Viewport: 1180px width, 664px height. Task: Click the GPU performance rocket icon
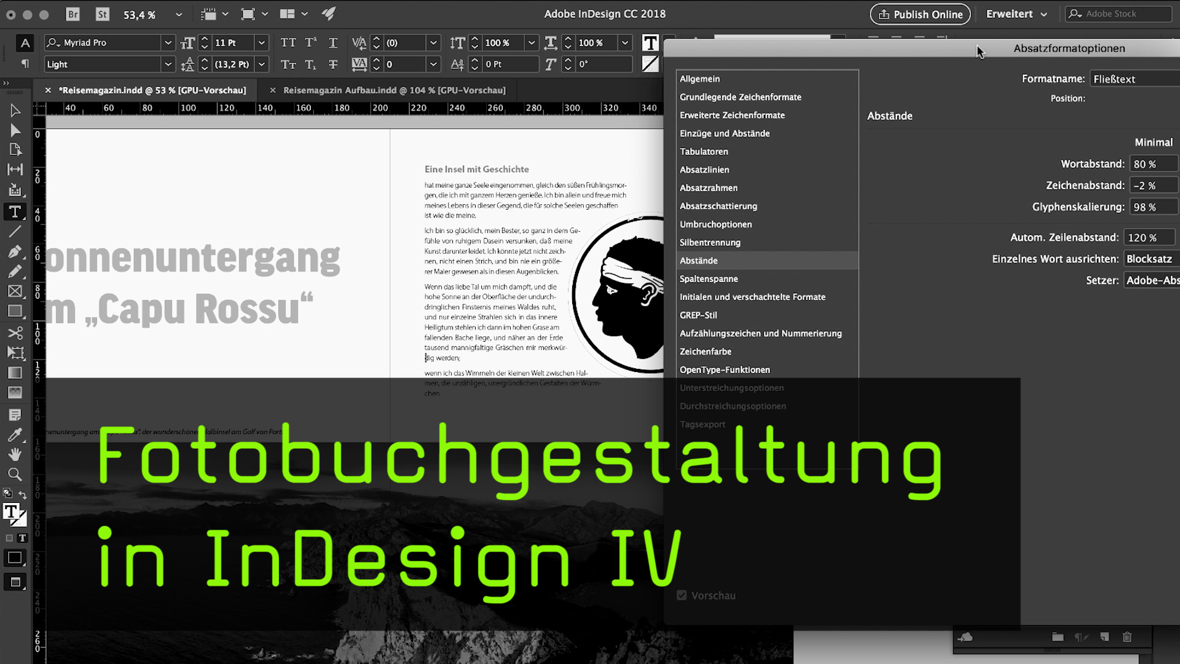[329, 14]
